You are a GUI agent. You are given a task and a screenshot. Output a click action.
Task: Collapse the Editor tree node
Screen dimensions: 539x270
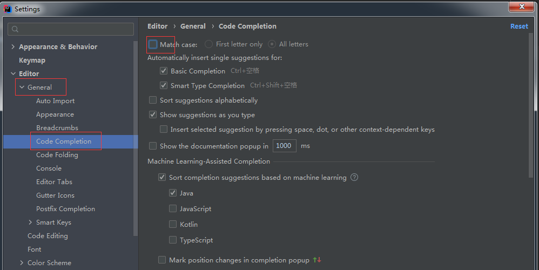pyautogui.click(x=13, y=74)
